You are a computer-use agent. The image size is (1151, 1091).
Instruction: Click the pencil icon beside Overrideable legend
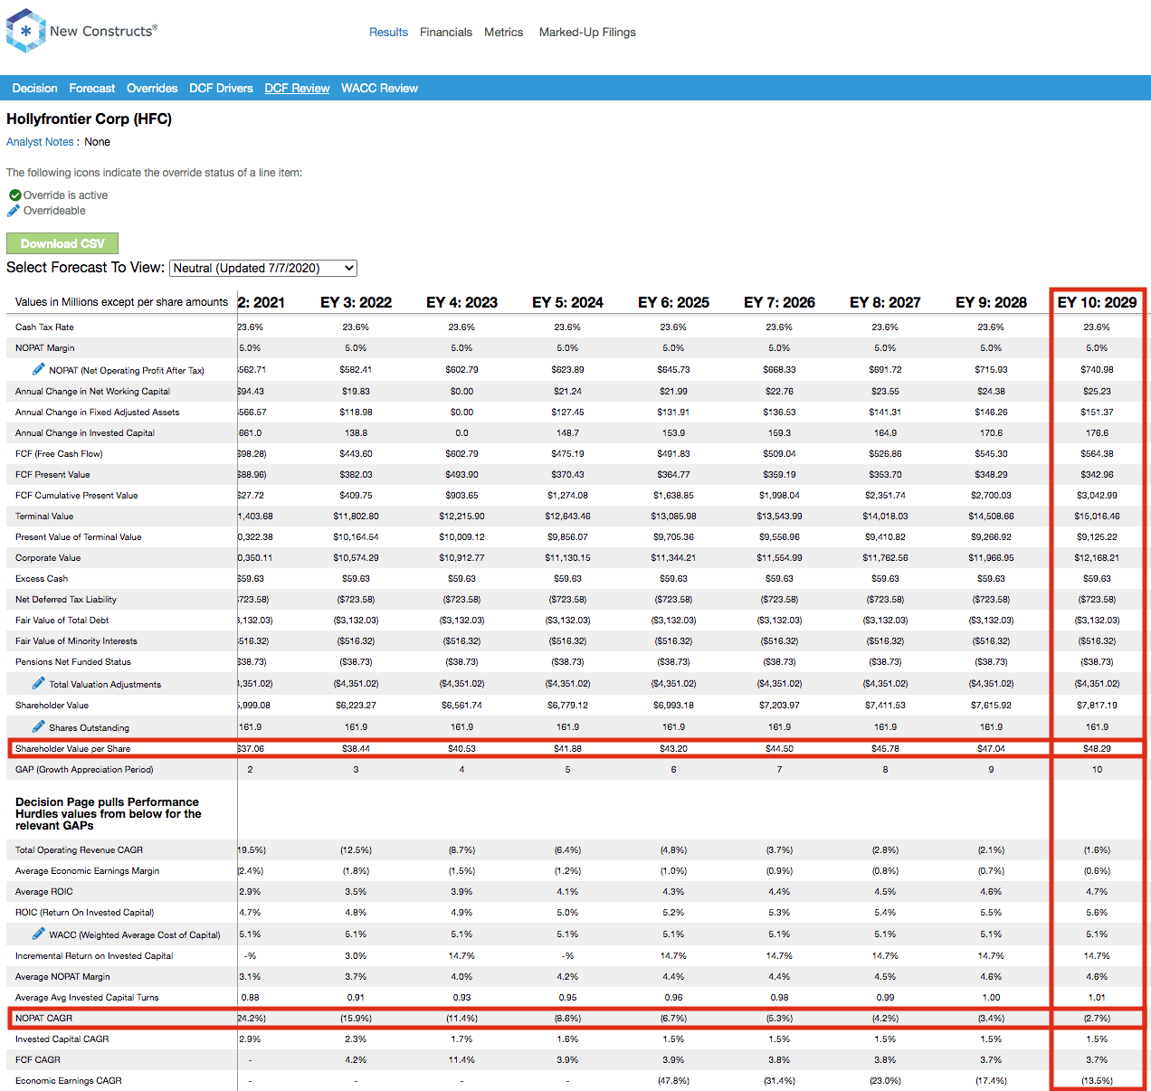pyautogui.click(x=14, y=211)
